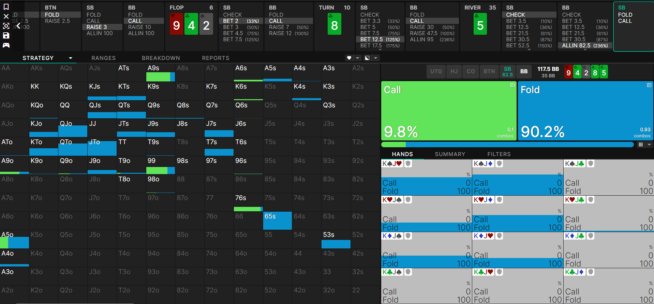Select ALLIN 82.5 (236%) for BB on river
The height and width of the screenshot is (304, 654).
click(585, 46)
